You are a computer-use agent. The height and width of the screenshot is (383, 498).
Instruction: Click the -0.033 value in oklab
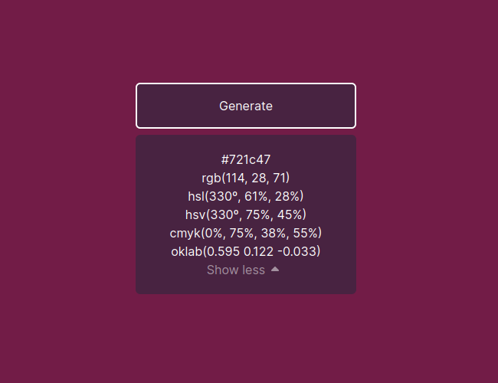pos(297,251)
